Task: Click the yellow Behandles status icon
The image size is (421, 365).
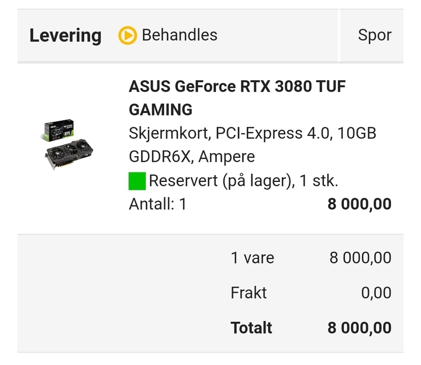Action: [127, 35]
